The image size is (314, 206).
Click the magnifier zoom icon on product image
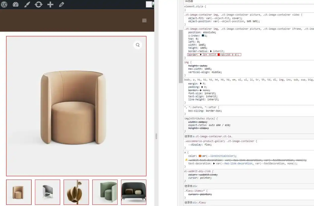(138, 45)
